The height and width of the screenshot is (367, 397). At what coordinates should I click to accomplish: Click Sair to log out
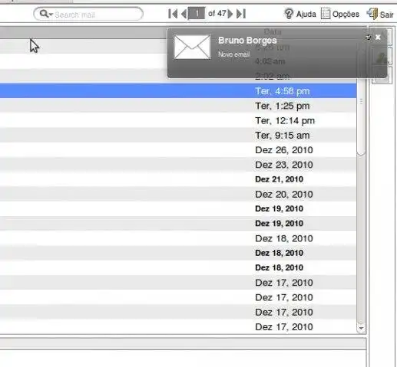click(x=380, y=14)
